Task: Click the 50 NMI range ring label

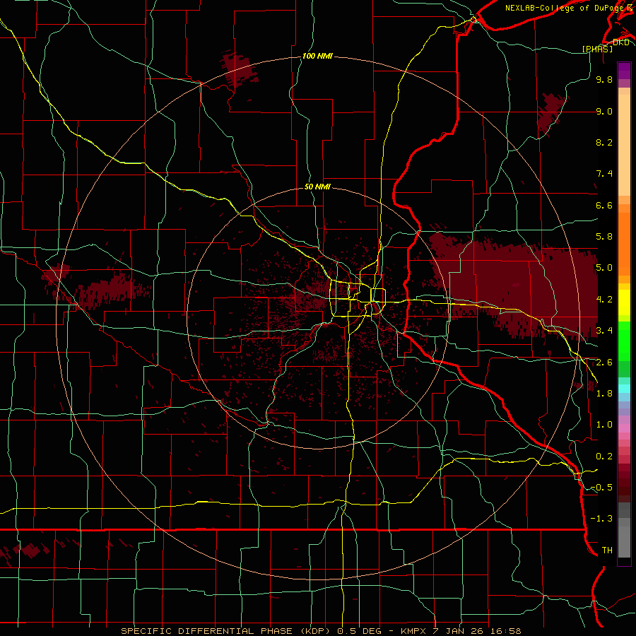Action: click(x=317, y=187)
